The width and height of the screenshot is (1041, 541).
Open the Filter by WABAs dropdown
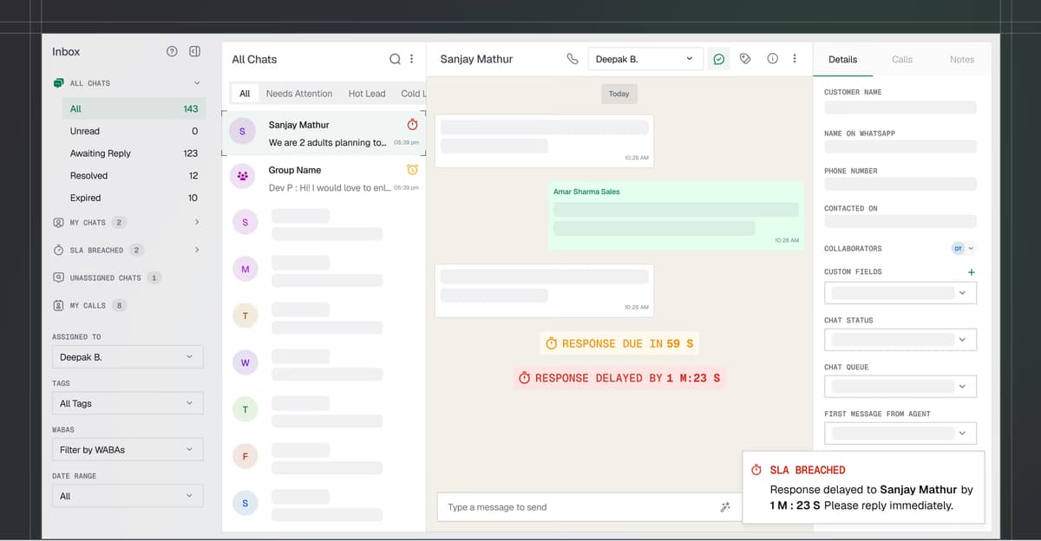click(x=128, y=450)
